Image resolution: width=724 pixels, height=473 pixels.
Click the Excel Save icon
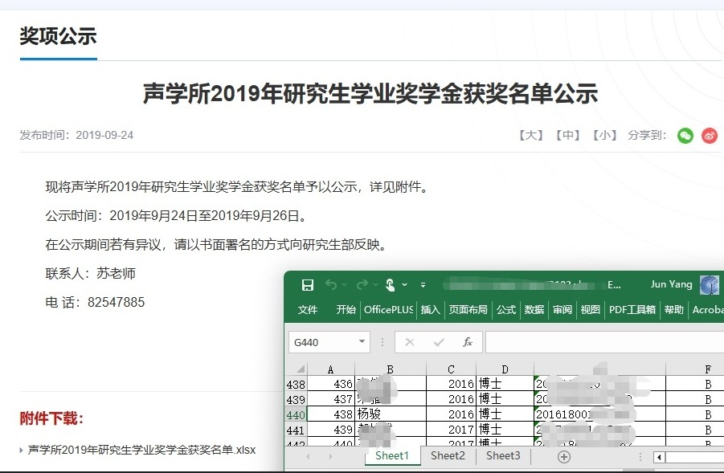[307, 285]
